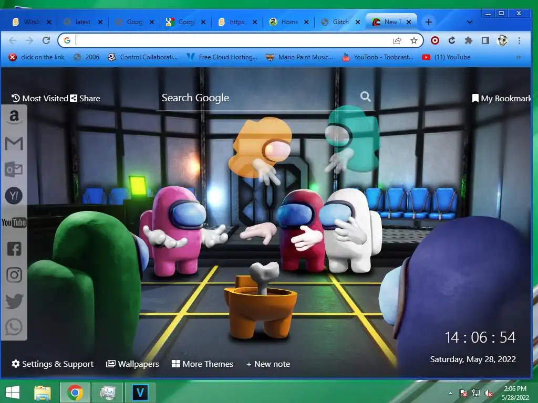Open the Gmail shortcut in sidebar
Screen dimensions: 538x403
(14, 143)
